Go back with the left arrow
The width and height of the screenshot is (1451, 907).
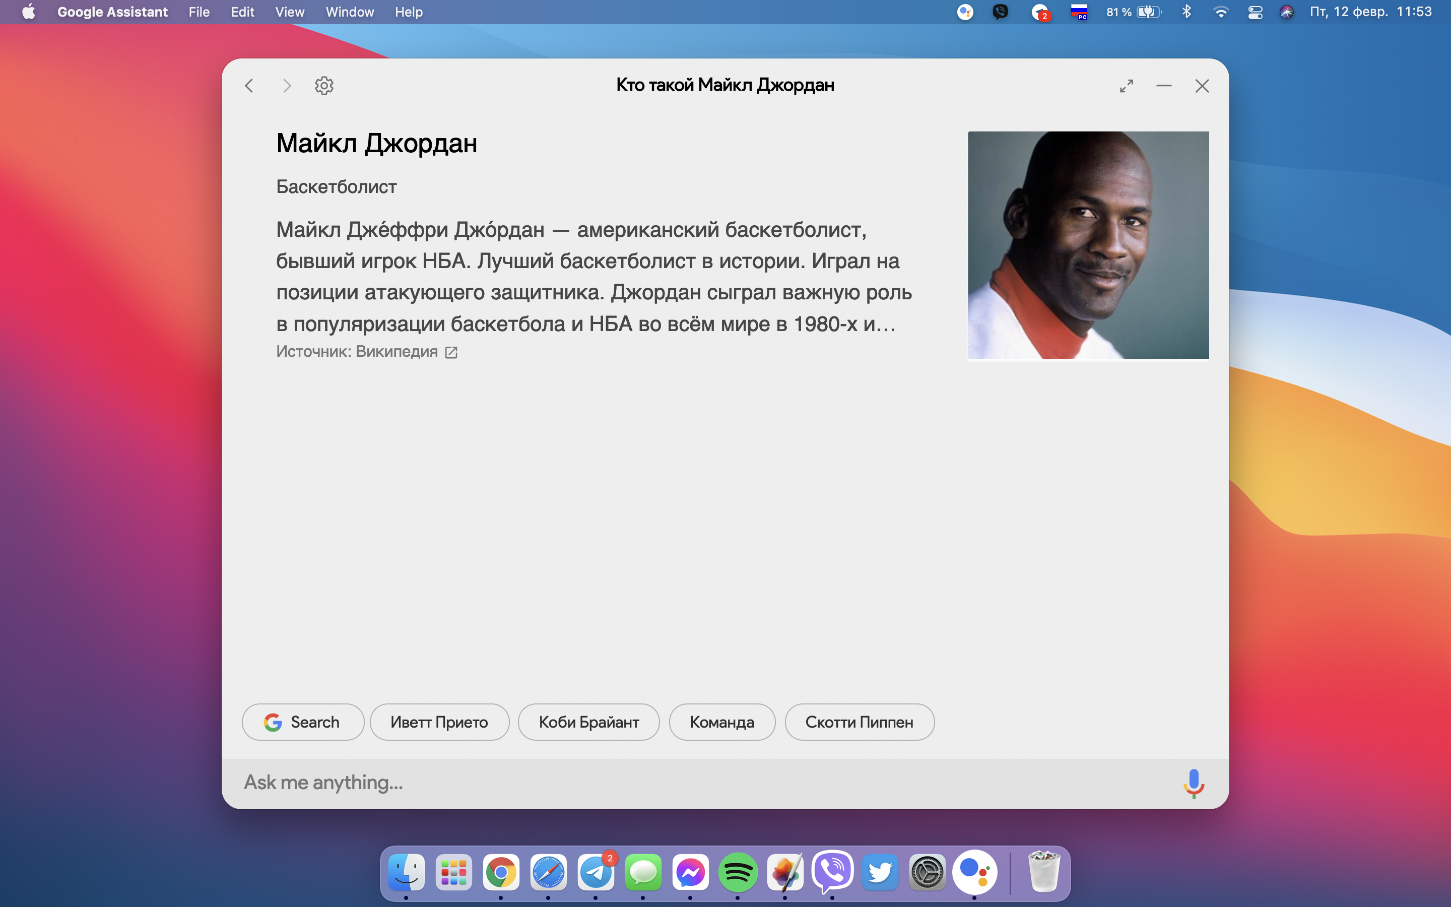click(x=249, y=86)
